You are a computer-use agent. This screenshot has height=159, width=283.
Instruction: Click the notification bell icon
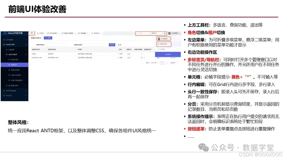pos(165,33)
